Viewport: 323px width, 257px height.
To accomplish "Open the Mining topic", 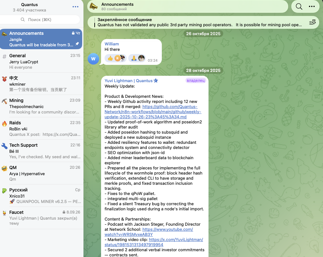I will (x=41, y=106).
